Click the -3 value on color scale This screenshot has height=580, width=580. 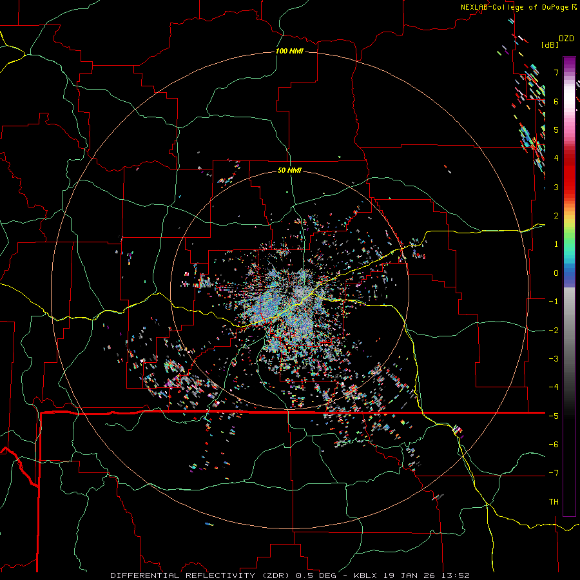click(x=554, y=359)
